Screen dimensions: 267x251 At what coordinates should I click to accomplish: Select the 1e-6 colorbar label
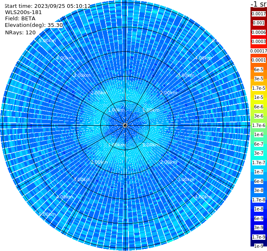(259, 134)
